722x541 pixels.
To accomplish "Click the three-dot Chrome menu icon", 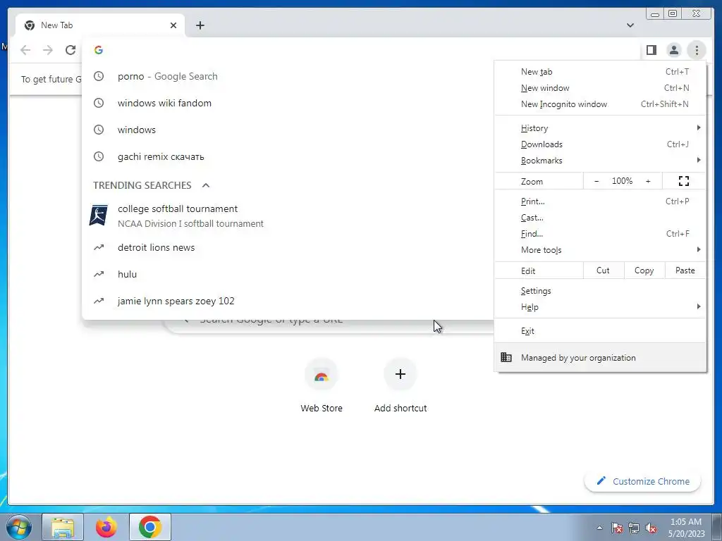I will point(697,50).
